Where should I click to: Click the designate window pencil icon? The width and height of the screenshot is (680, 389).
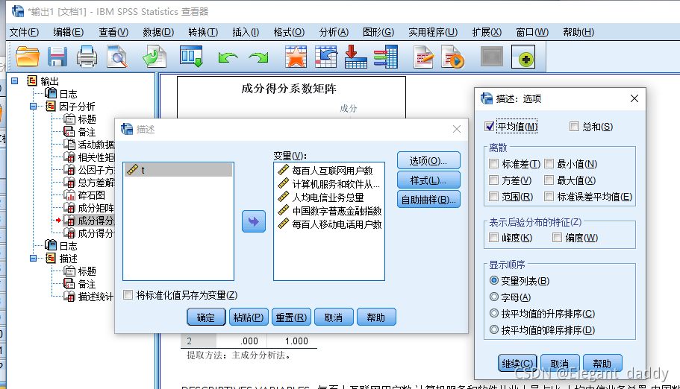point(423,57)
